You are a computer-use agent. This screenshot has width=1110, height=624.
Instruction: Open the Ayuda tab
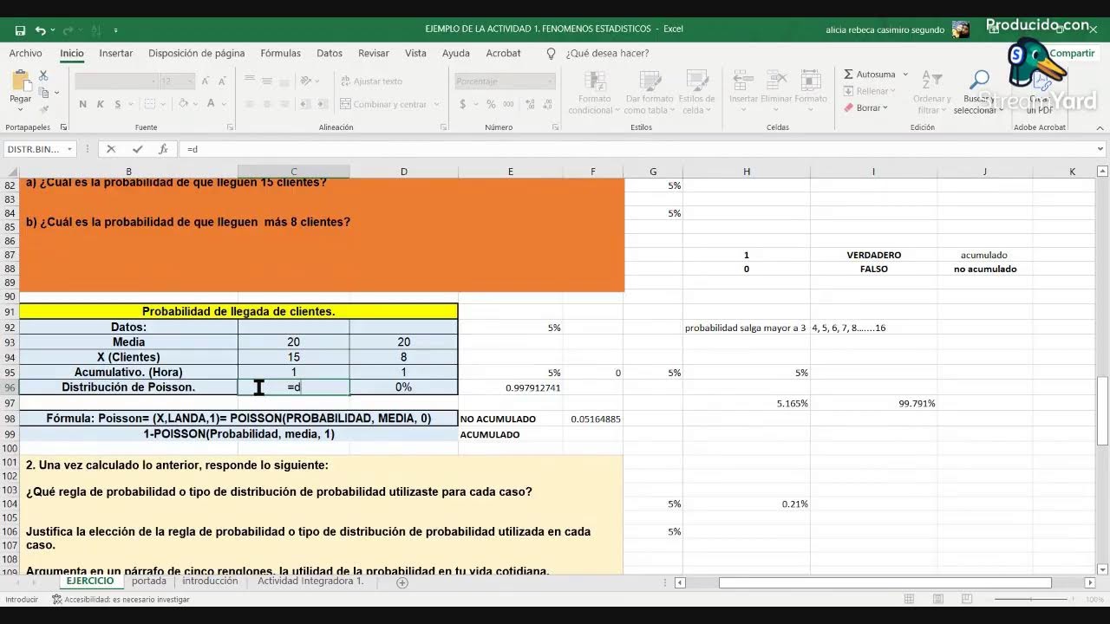pyautogui.click(x=456, y=53)
